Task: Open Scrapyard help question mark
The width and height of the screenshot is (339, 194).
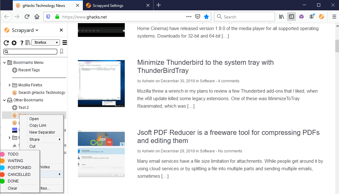Action: tap(22, 43)
